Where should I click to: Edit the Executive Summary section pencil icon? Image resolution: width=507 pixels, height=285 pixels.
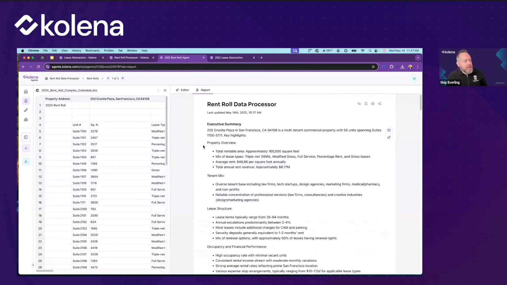pos(389,137)
